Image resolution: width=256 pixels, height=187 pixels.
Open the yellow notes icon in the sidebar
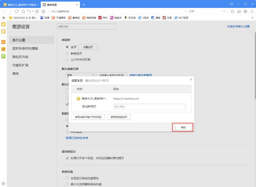pos(3,32)
